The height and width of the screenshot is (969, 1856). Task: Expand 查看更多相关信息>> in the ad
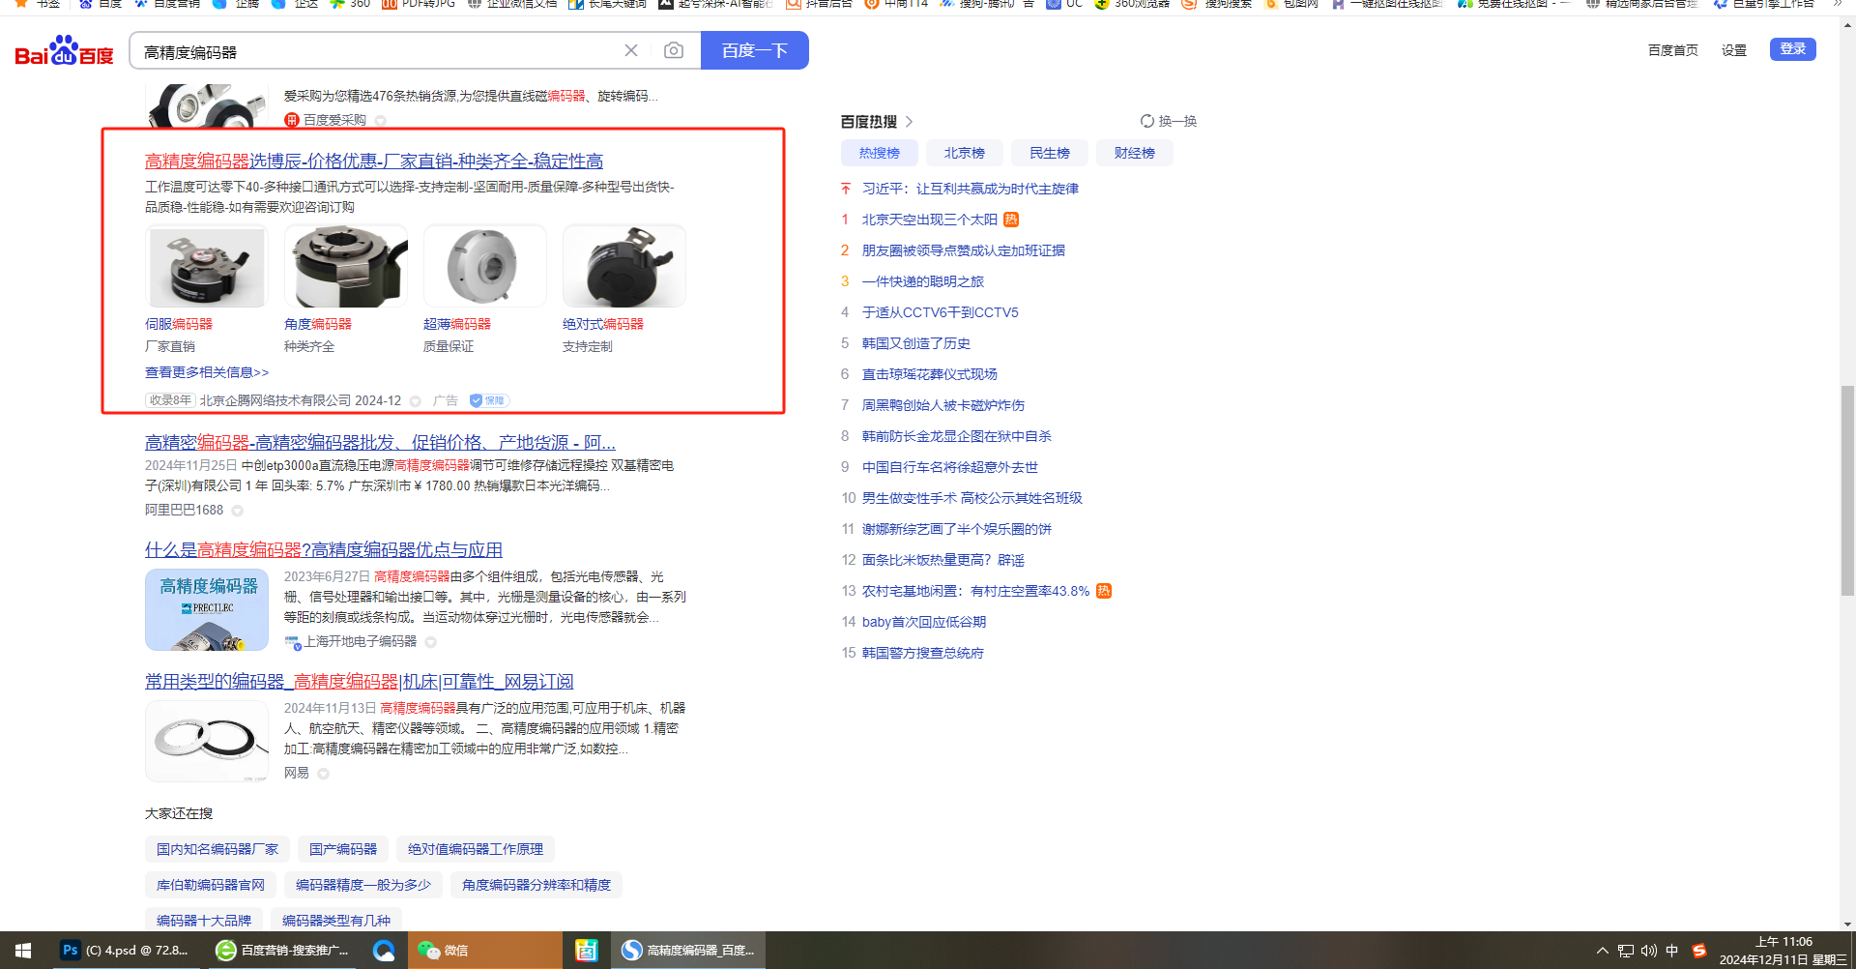click(207, 372)
